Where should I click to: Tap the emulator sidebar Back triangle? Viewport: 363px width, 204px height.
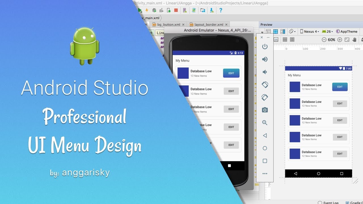click(265, 135)
